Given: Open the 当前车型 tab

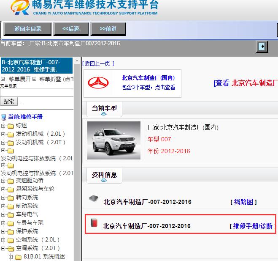Looking at the screenshot, I should [x=104, y=109].
